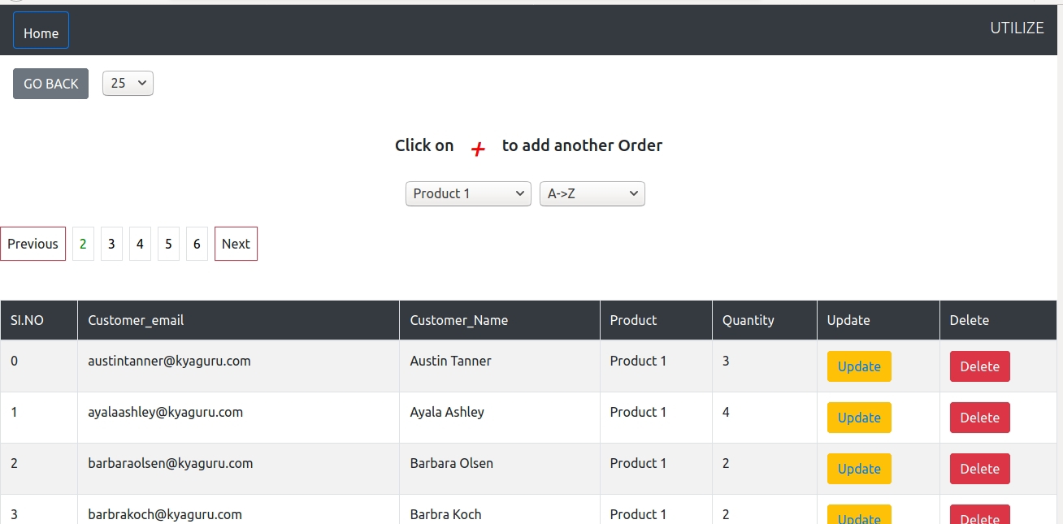Click the name Austin Tanner

click(x=450, y=361)
